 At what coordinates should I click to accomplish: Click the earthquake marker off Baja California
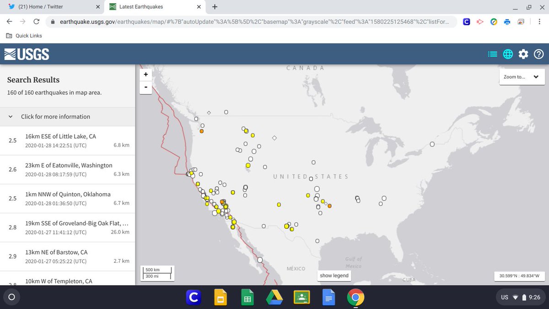(x=260, y=260)
